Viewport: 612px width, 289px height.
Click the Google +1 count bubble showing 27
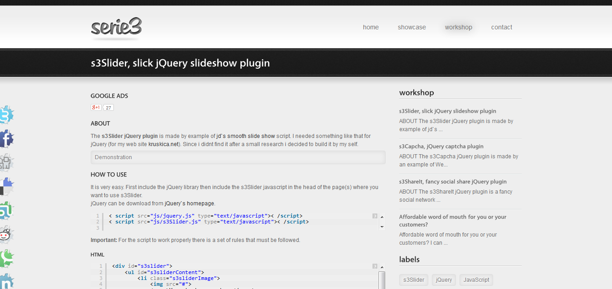coord(108,108)
